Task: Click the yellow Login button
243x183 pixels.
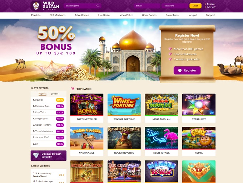Action: [195, 6]
